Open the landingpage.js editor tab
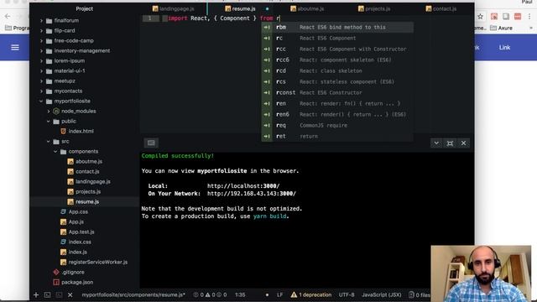The image size is (537, 302). click(174, 8)
